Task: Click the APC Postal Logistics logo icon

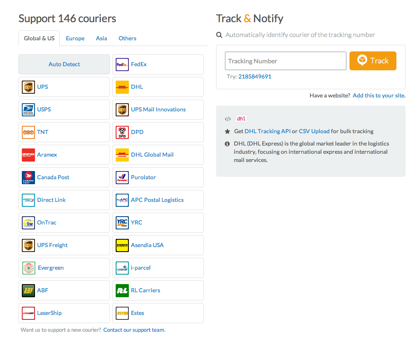Action: pos(122,200)
